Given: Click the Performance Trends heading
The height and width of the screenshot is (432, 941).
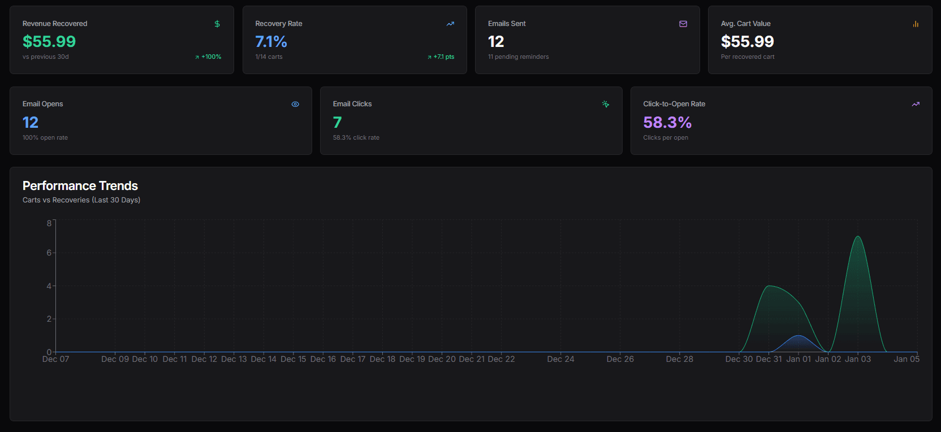Looking at the screenshot, I should click(80, 185).
